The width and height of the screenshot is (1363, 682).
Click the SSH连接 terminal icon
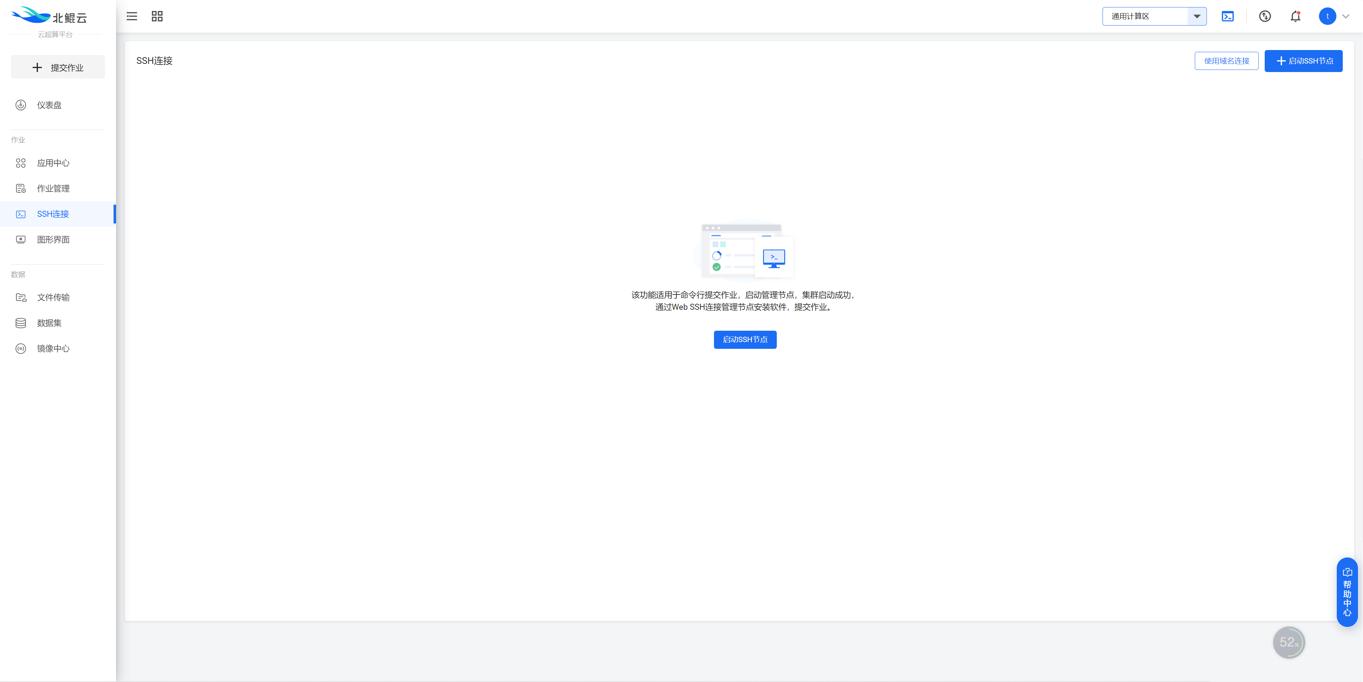pyautogui.click(x=21, y=214)
